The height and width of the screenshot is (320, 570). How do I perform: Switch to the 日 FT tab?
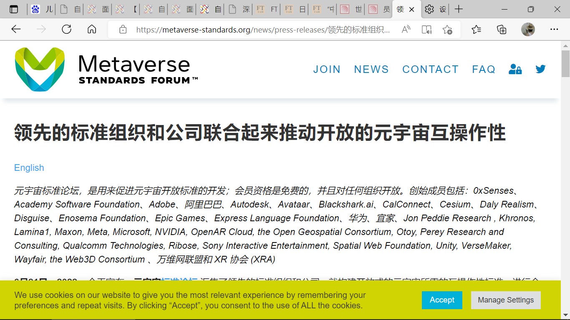pos(295,9)
